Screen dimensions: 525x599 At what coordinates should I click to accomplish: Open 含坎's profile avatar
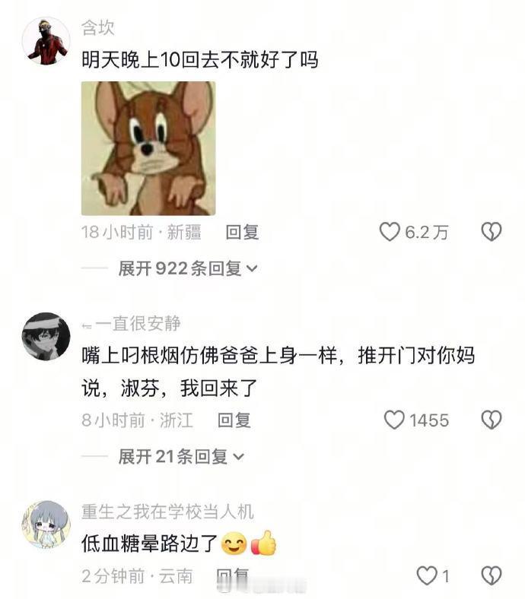(46, 41)
